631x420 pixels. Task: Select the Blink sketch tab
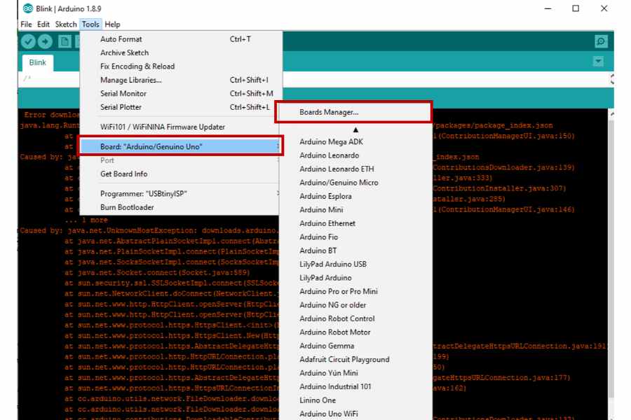coord(37,63)
